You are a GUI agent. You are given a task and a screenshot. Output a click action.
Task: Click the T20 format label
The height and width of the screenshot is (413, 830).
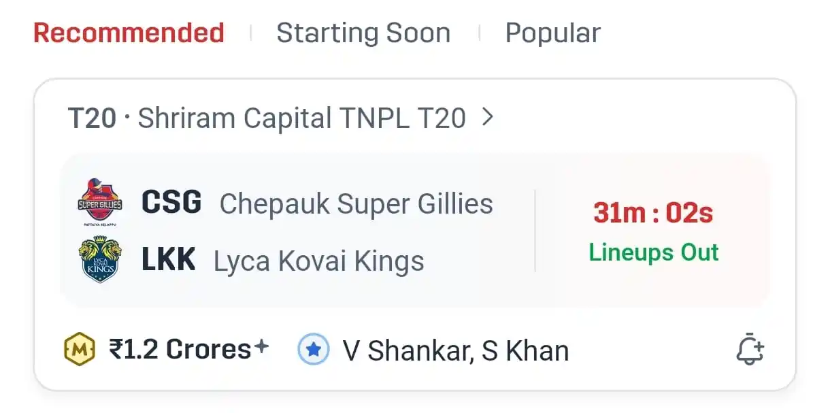(93, 118)
